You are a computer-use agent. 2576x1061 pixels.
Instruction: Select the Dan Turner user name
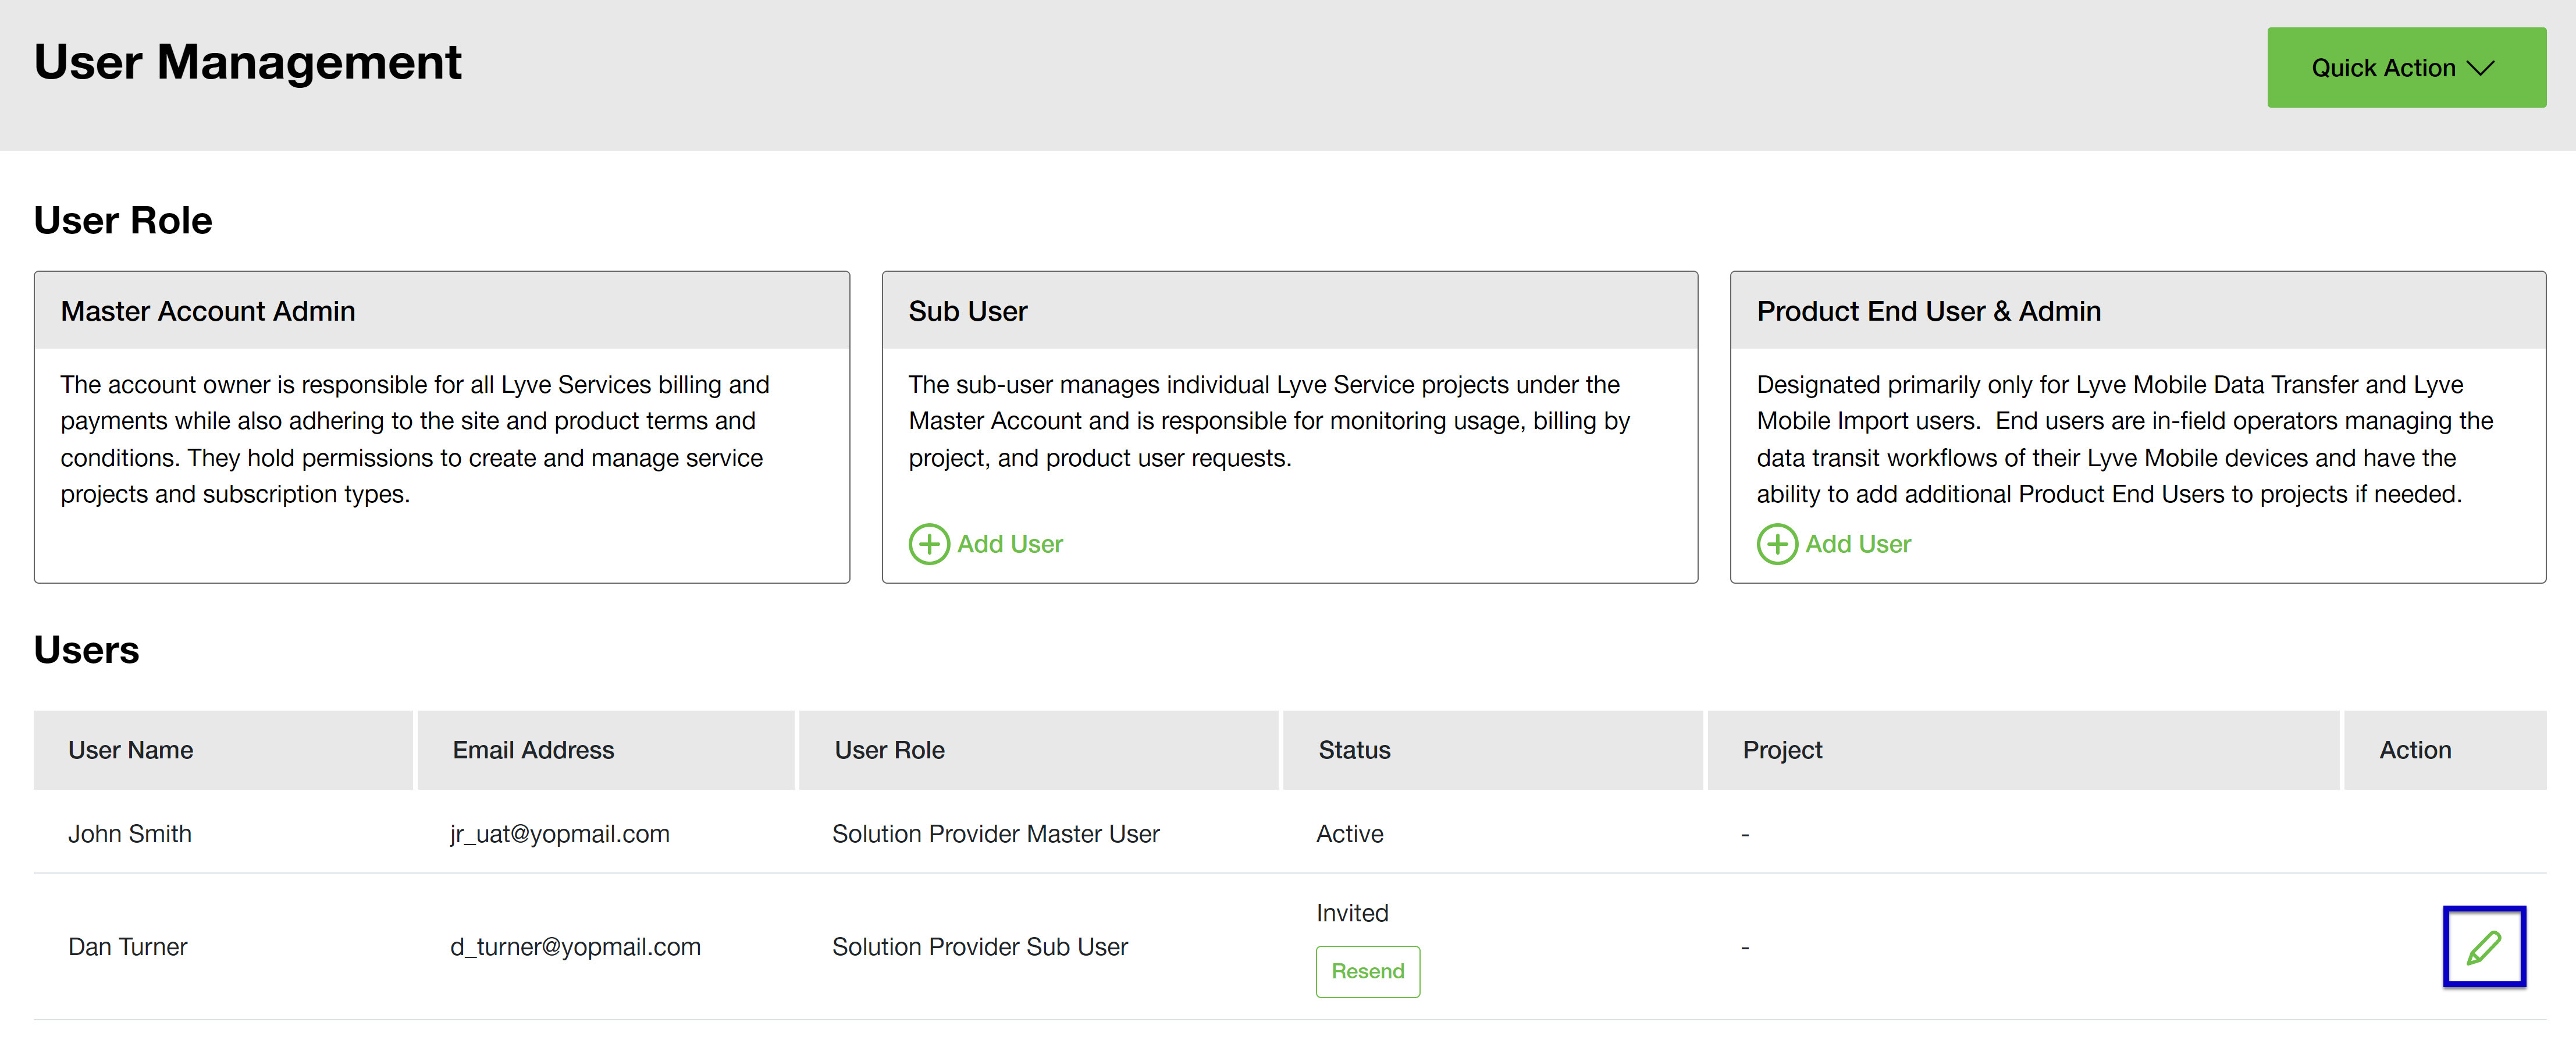coord(128,947)
